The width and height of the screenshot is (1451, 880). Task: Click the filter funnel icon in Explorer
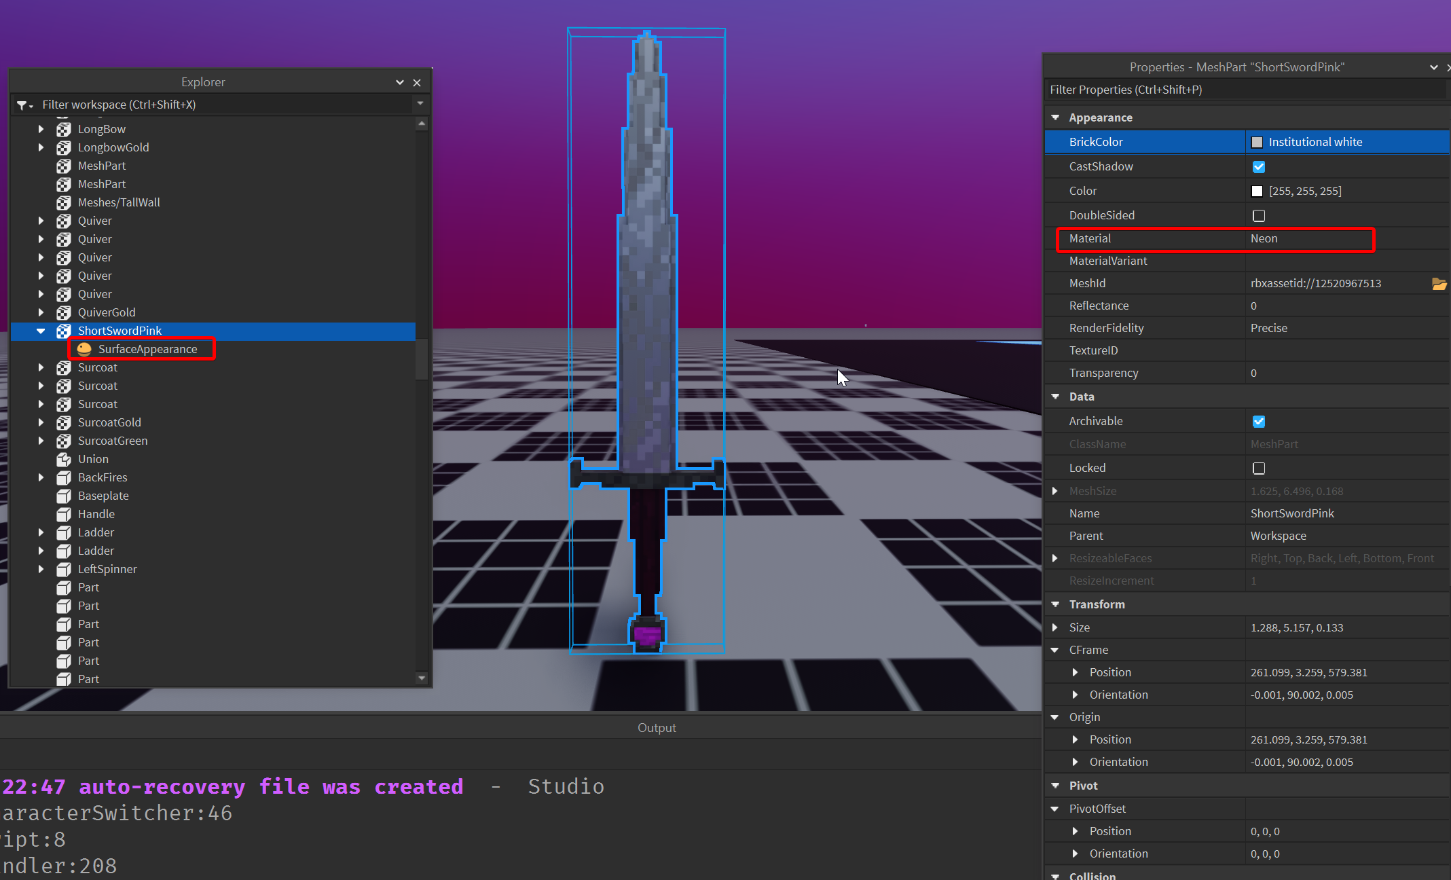(24, 105)
